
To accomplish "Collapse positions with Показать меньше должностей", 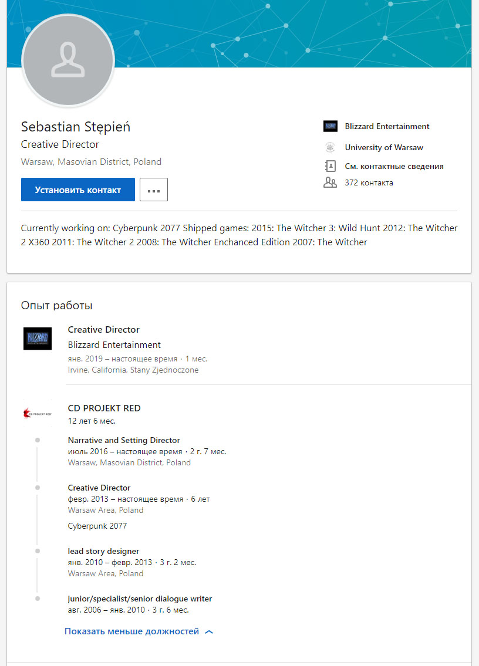I will [x=131, y=631].
